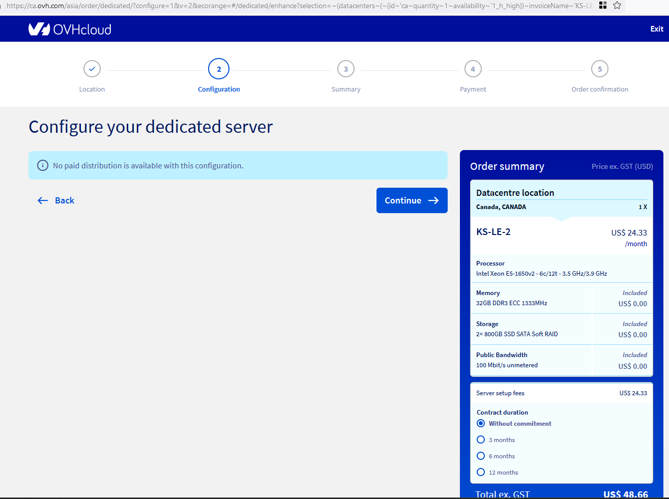669x499 pixels.
Task: Click the US$ 48.66 total amount
Action: coord(626,494)
